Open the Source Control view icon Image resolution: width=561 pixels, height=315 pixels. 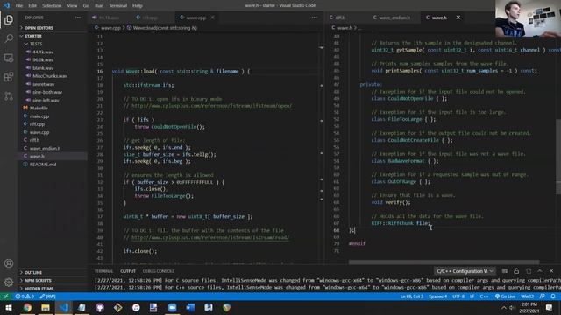9,96
